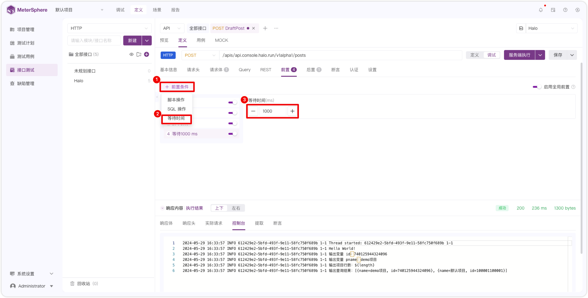Viewport: 588px width, 298px height.
Task: Open the Halo environment dropdown
Action: [552, 28]
